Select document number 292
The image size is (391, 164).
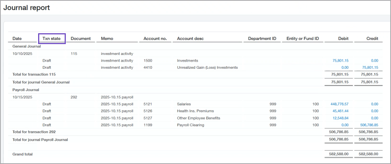pyautogui.click(x=74, y=97)
